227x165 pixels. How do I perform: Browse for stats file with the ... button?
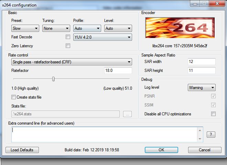pyautogui.click(x=127, y=114)
